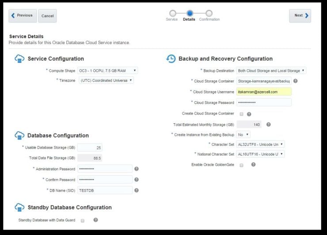Click the Cloud Storage Password field
327x235 pixels.
coord(264,102)
